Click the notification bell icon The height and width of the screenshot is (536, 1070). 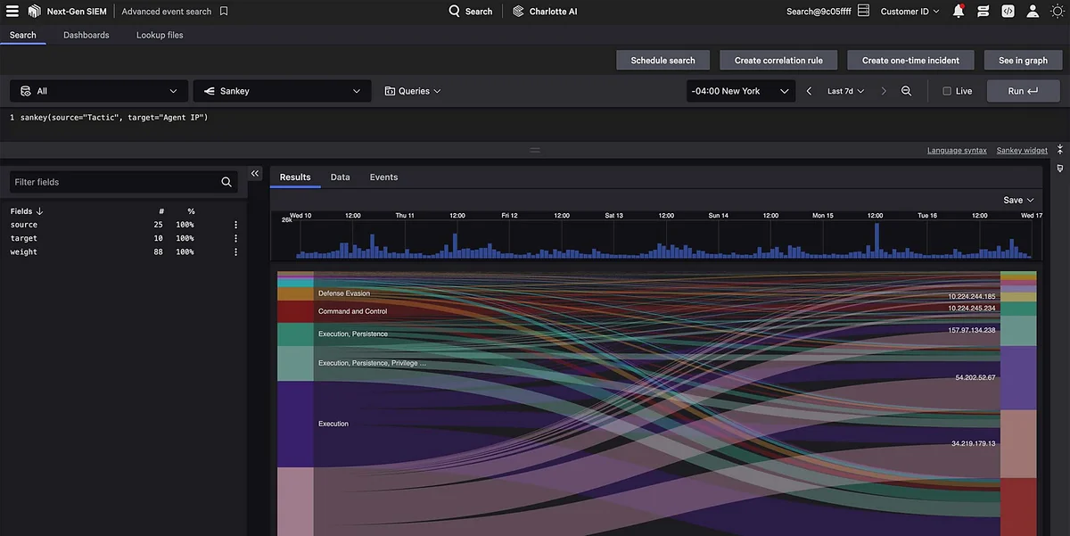tap(957, 11)
